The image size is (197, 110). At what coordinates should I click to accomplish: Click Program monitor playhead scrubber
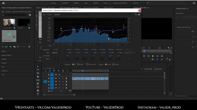tap(144, 51)
